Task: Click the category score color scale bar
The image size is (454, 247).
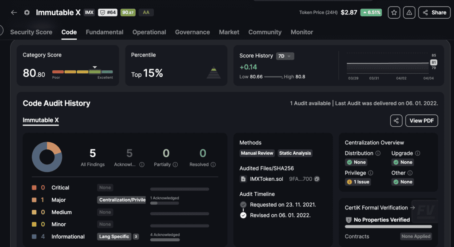Action: [82, 72]
